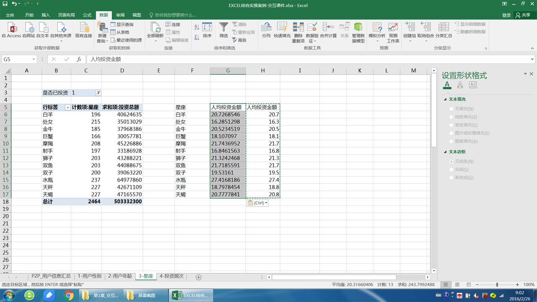
Task: Switch to the 插入 ribbon tab
Action: [46, 15]
